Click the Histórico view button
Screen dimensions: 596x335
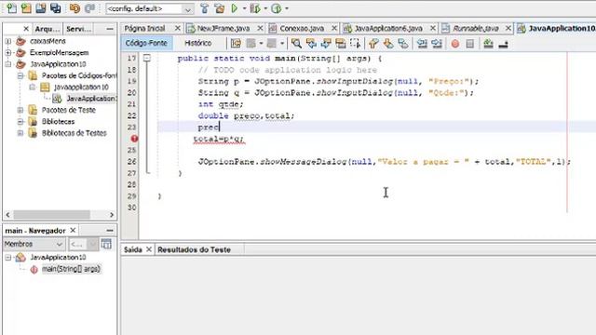coord(198,44)
